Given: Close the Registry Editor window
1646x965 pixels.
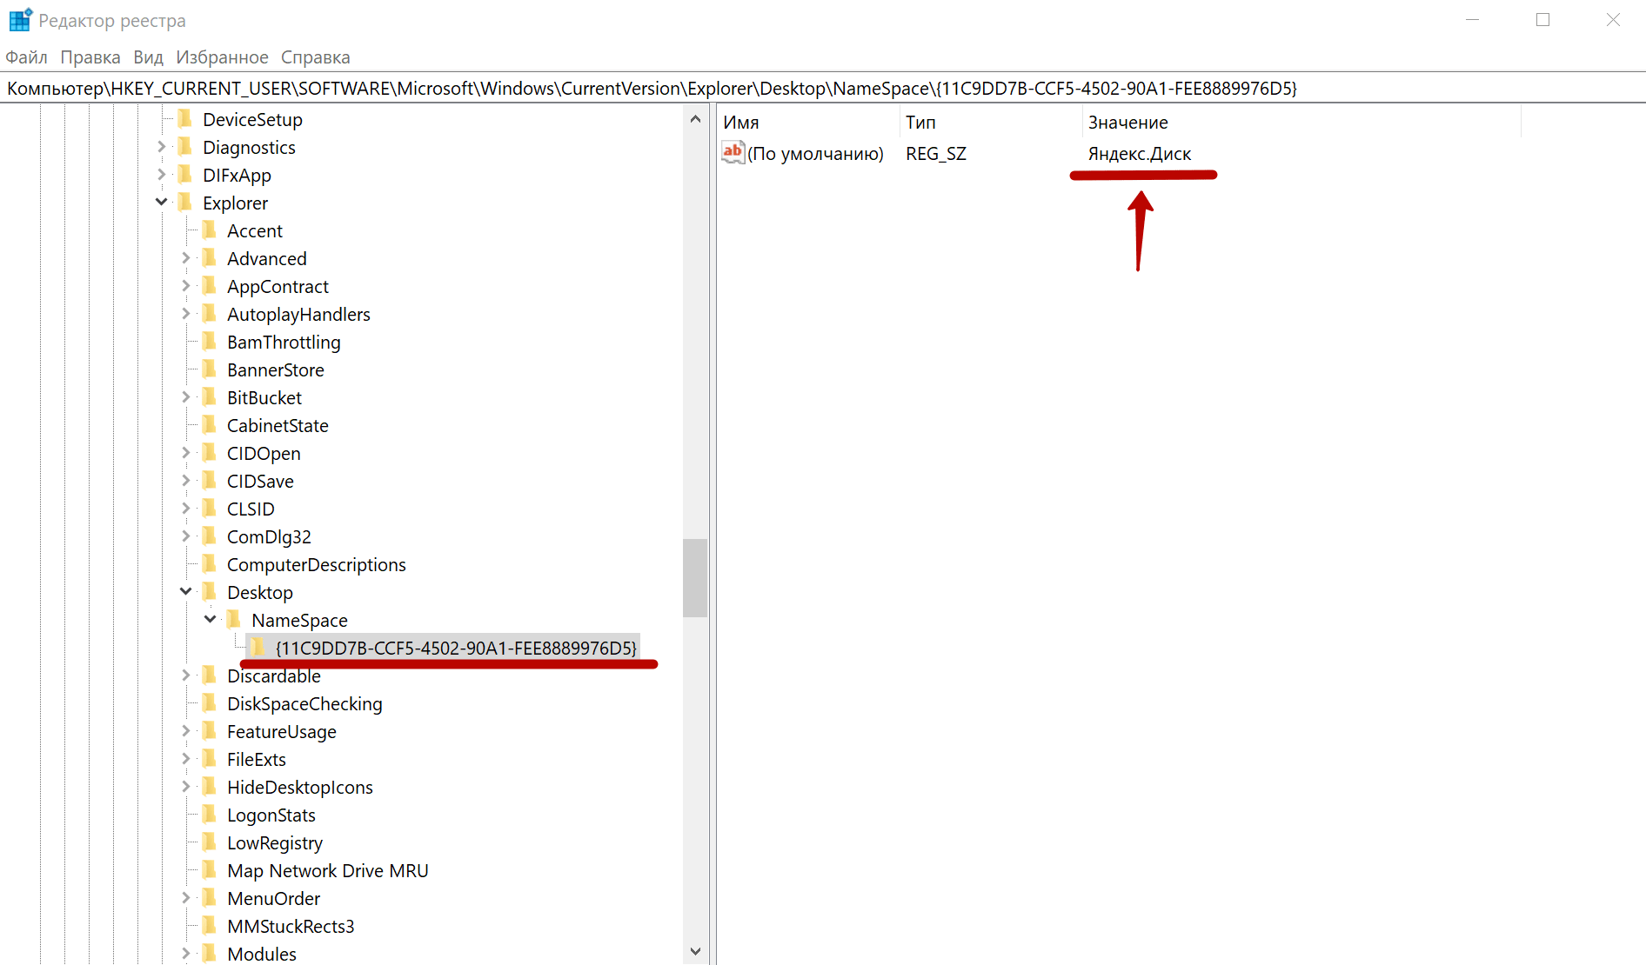Looking at the screenshot, I should (x=1613, y=19).
